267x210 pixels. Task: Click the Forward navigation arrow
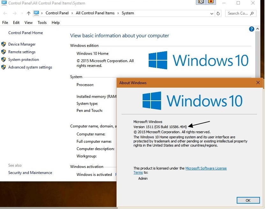tap(15, 13)
